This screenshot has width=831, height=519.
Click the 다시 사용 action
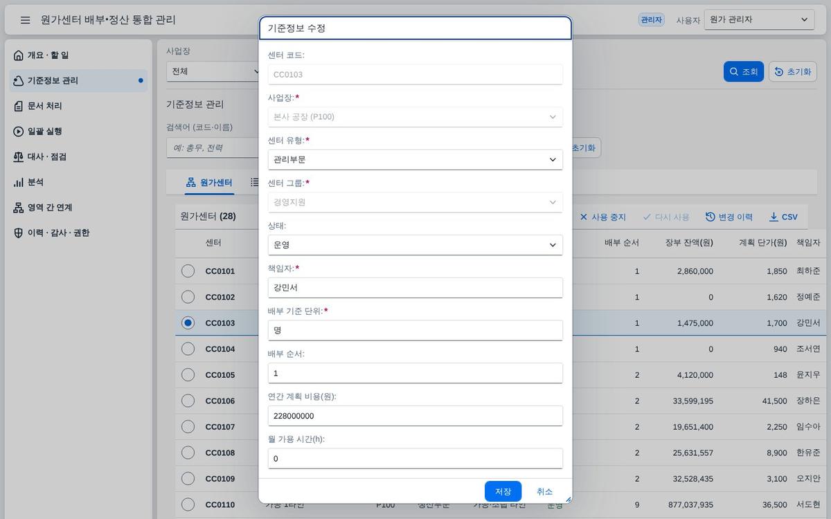point(666,217)
